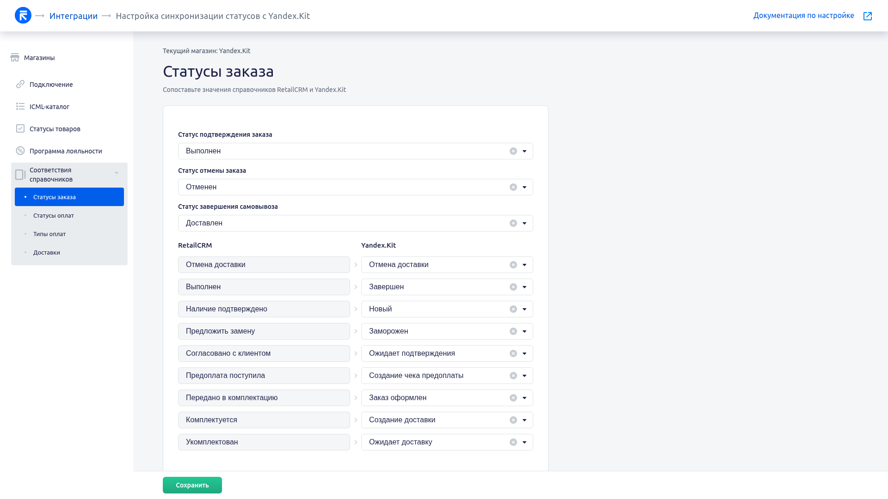888x499 pixels.
Task: Expand the Заморожен dropdown arrow
Action: (x=524, y=331)
